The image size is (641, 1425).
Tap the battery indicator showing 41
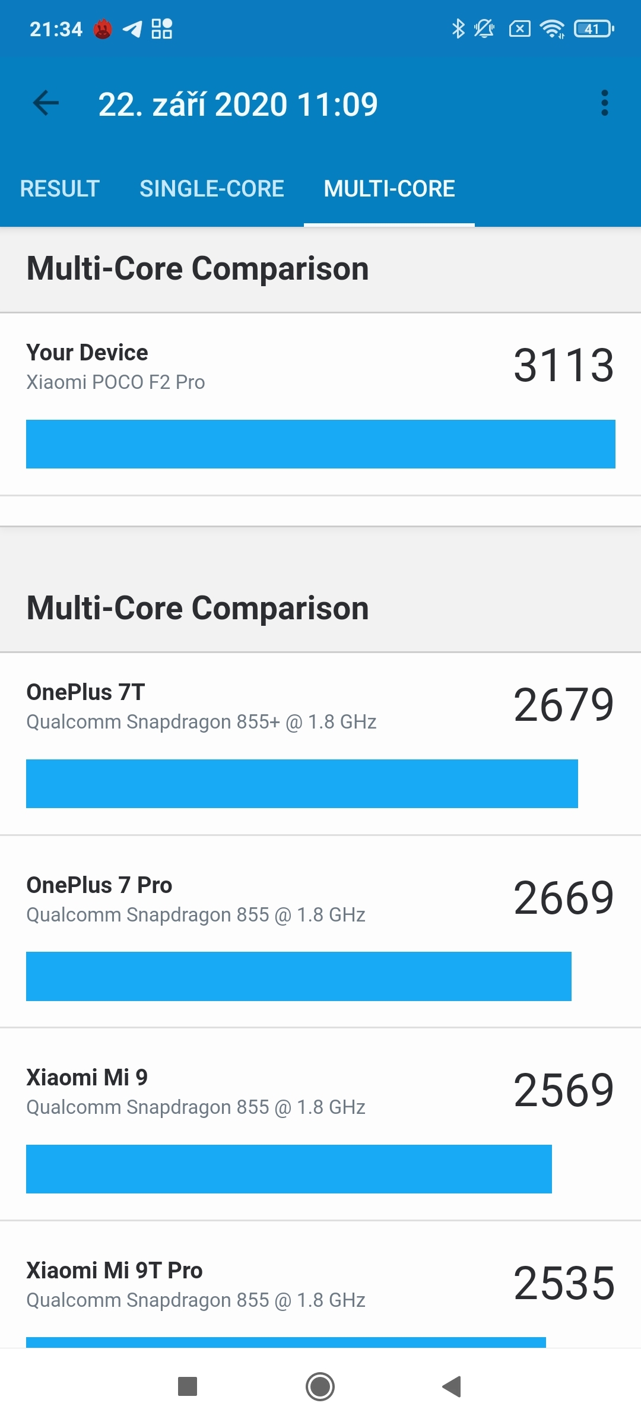tap(592, 28)
